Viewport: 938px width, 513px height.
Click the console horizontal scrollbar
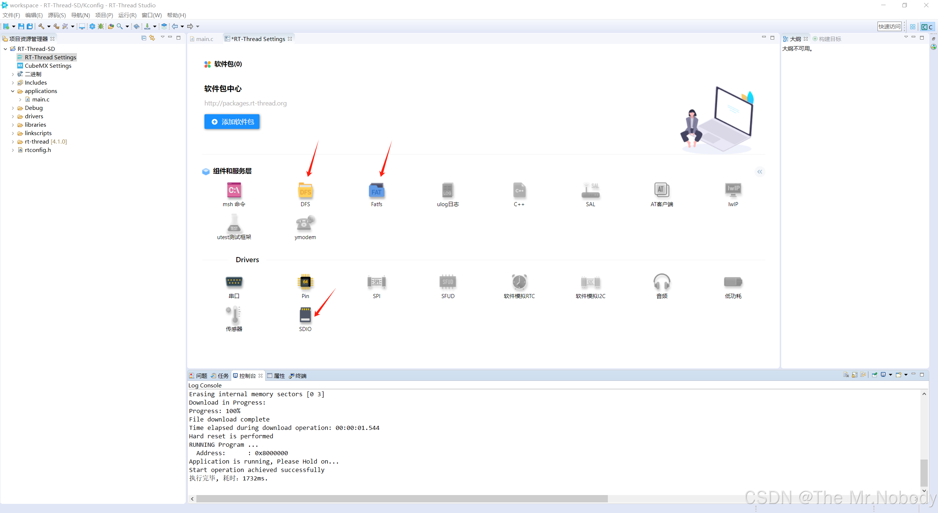(402, 499)
